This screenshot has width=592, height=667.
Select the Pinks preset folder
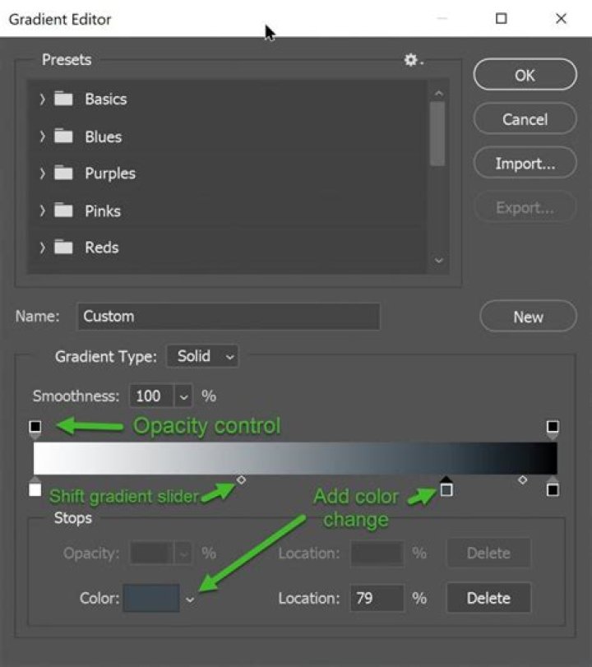pyautogui.click(x=102, y=211)
